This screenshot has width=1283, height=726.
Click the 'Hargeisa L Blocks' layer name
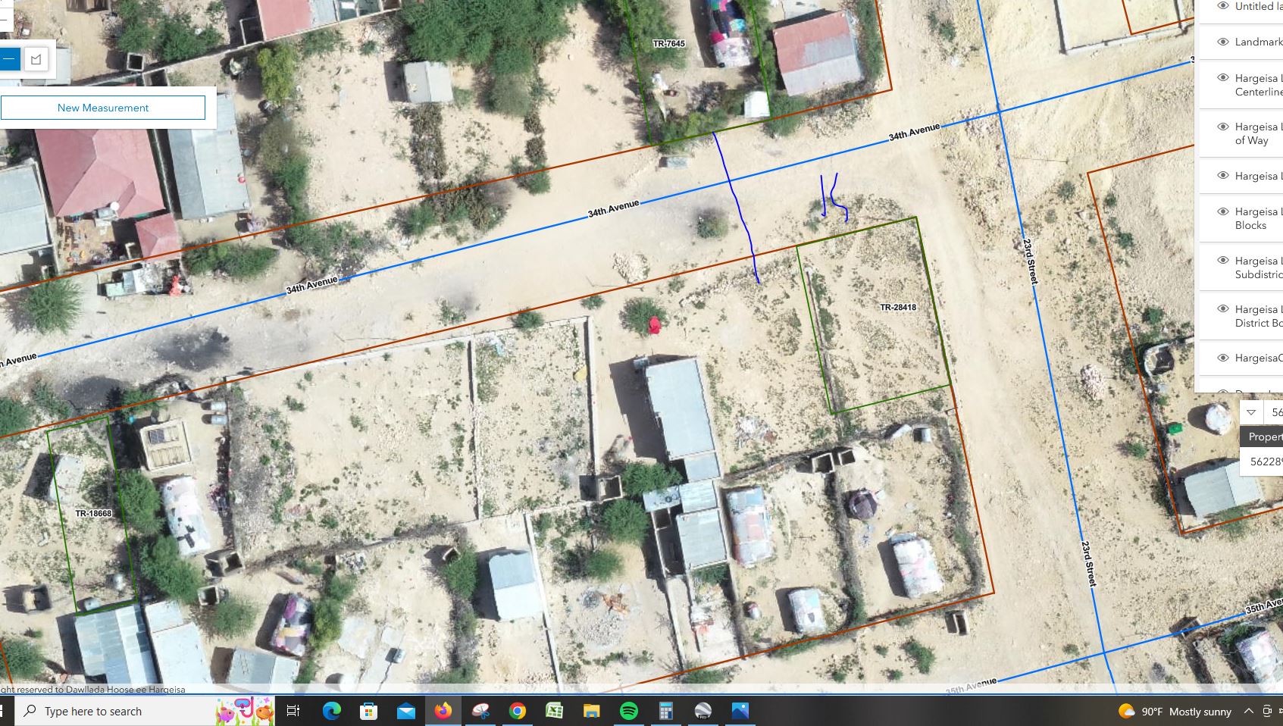(x=1258, y=218)
